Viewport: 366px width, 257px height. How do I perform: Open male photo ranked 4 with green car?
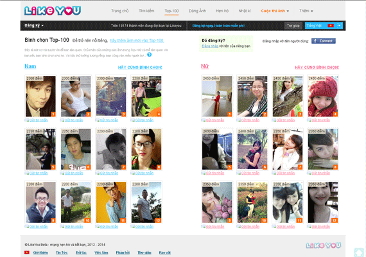tap(146, 96)
